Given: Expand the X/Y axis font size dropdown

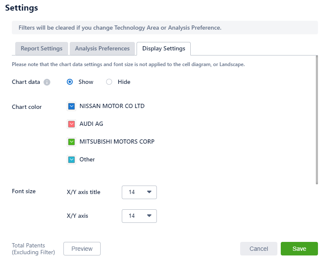Looking at the screenshot, I should point(139,216).
